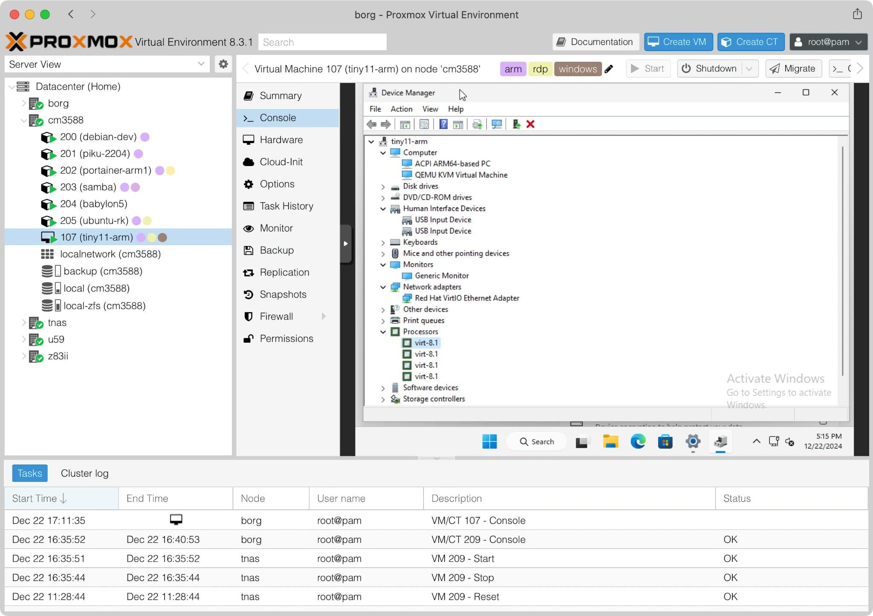Click the Help icon in Device Manager toolbar

pos(443,124)
